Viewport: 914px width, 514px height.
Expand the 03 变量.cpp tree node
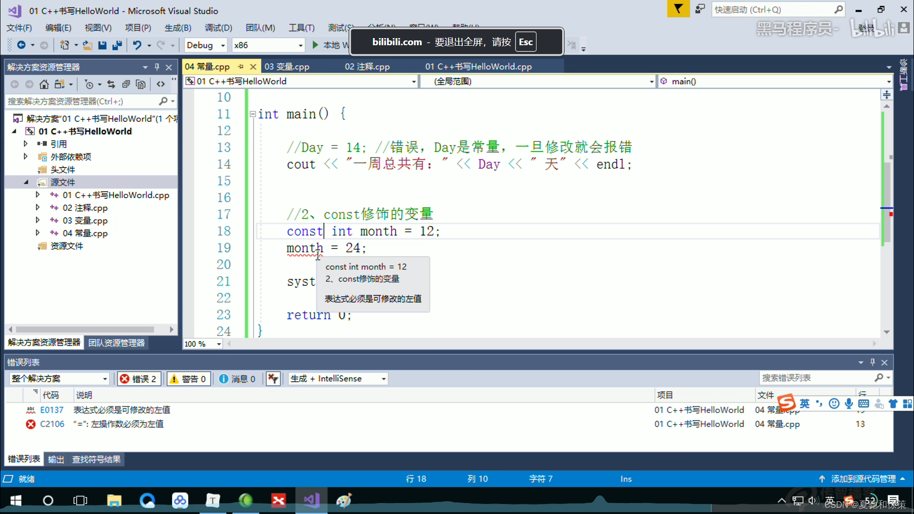pyautogui.click(x=38, y=220)
